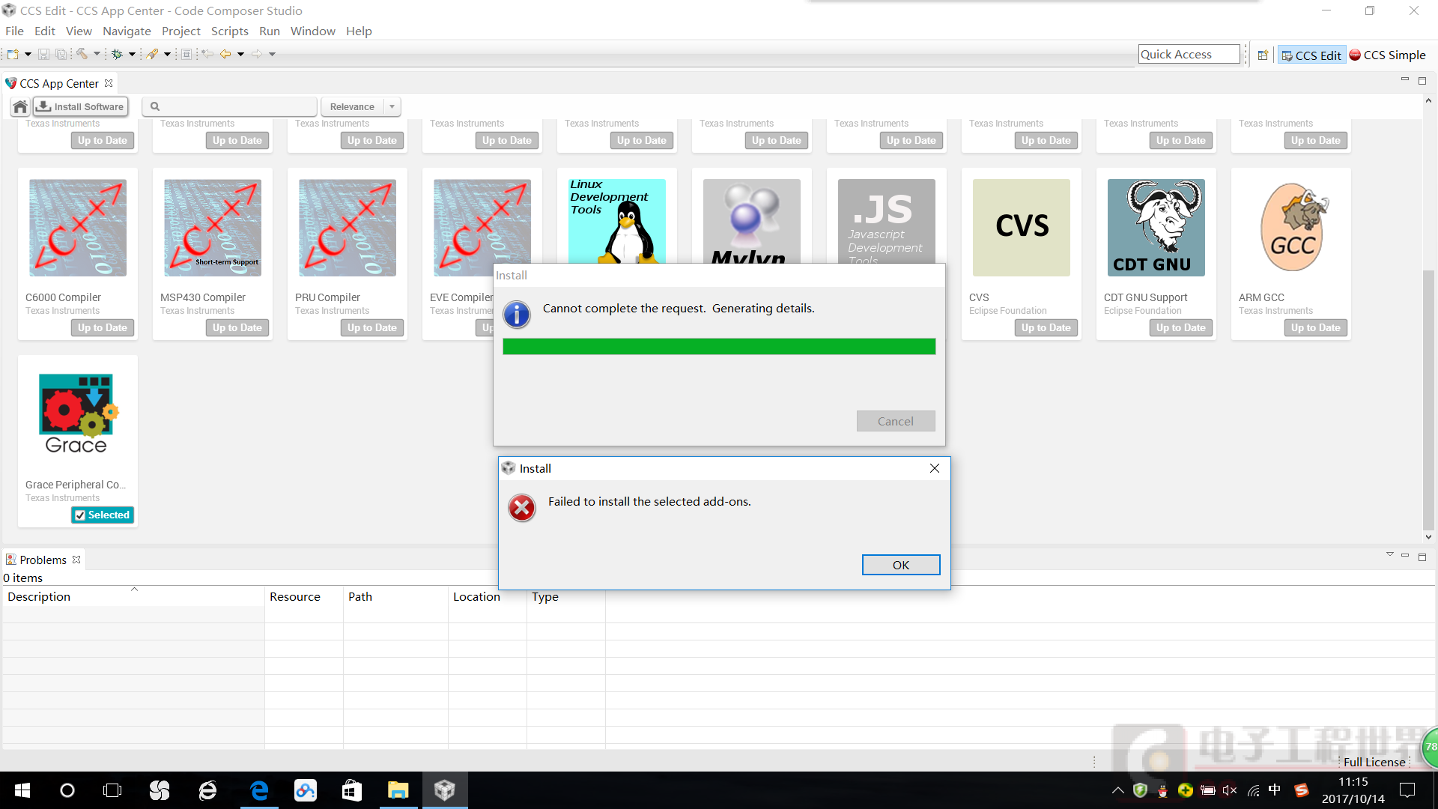Click the Save All toolbar icon

61,54
